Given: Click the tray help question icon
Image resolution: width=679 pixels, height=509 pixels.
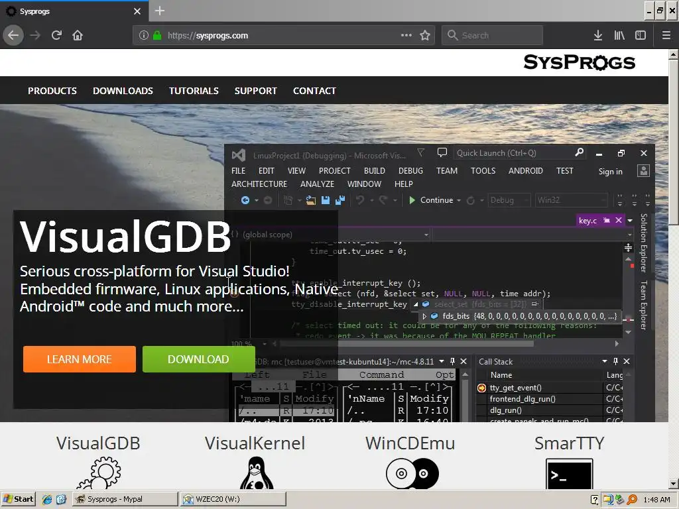Looking at the screenshot, I should (x=594, y=500).
